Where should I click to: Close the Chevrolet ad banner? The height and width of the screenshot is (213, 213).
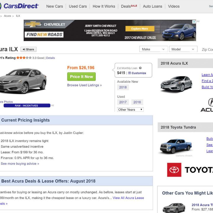194,22
